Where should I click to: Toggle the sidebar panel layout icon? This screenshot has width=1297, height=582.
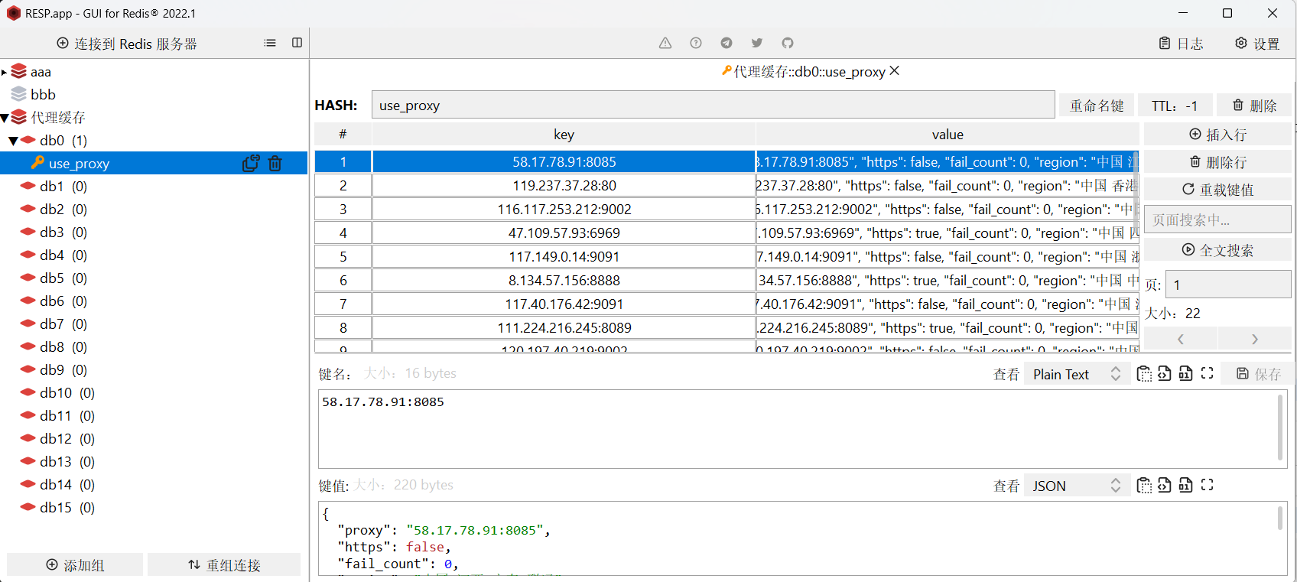click(x=297, y=43)
